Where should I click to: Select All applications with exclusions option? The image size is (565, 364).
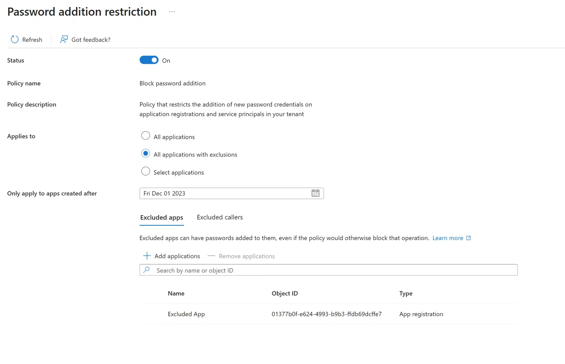[x=146, y=153]
